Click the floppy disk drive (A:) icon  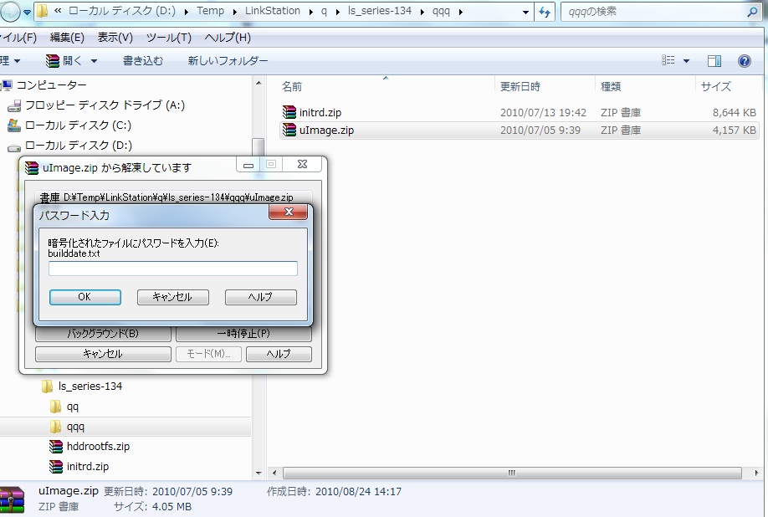[x=14, y=105]
